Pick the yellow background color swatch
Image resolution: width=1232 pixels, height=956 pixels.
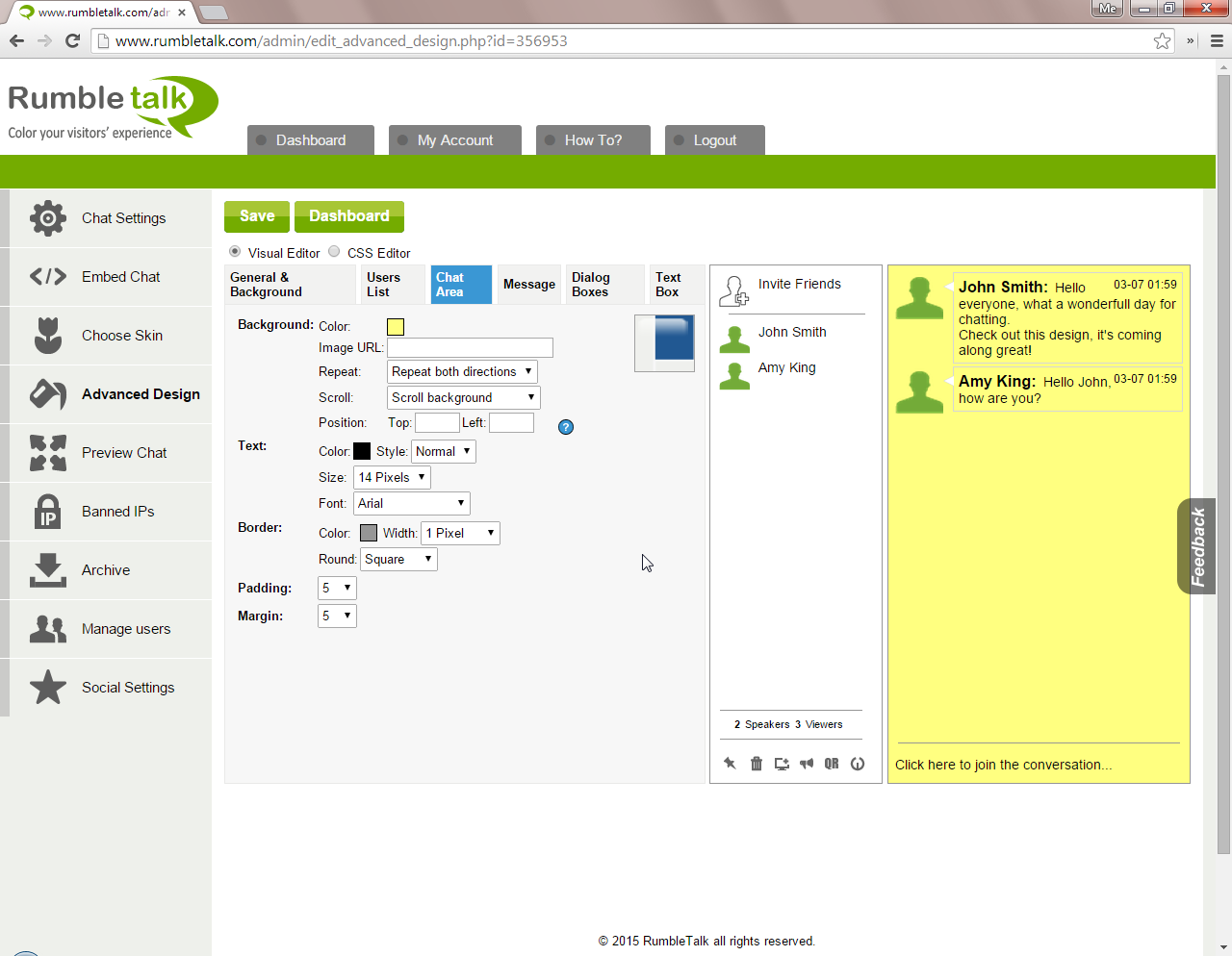[x=396, y=327]
